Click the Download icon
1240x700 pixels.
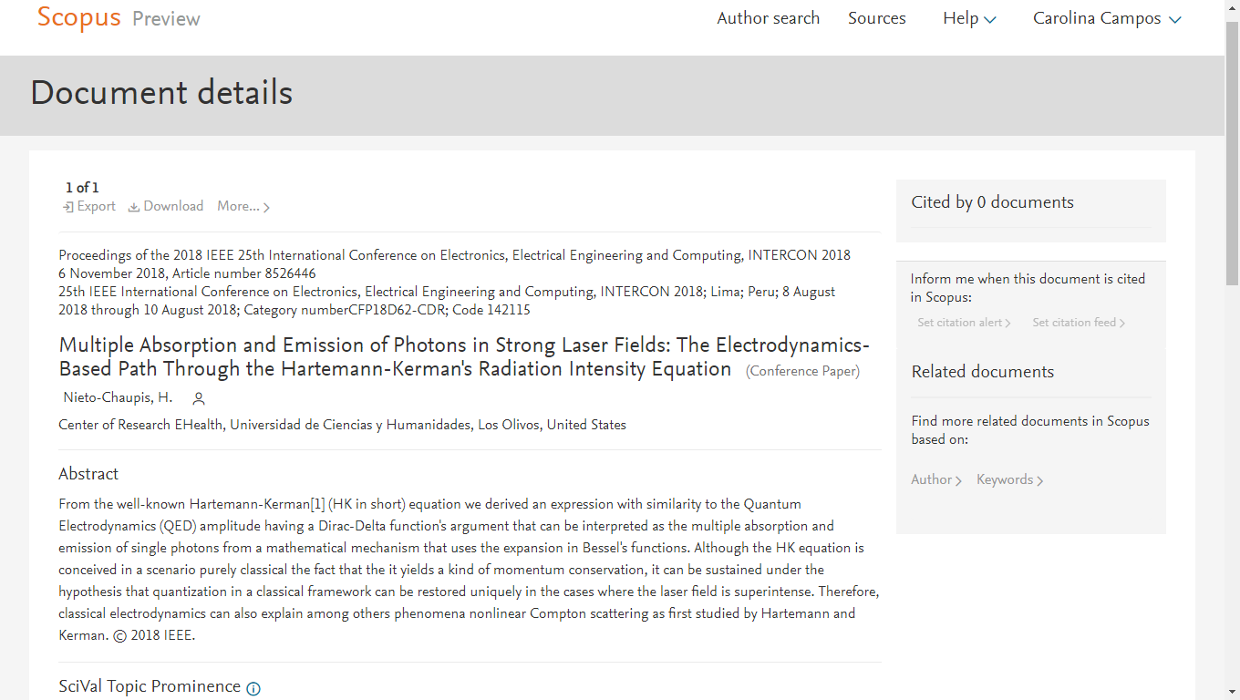pyautogui.click(x=133, y=207)
